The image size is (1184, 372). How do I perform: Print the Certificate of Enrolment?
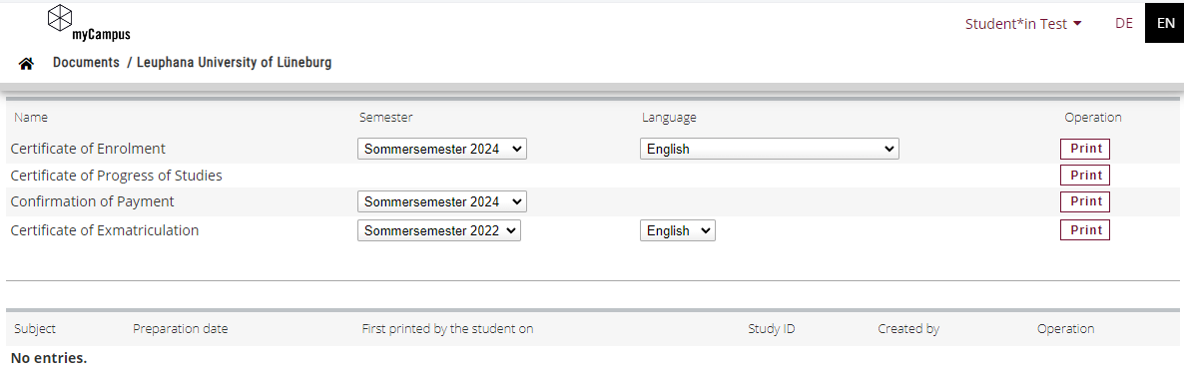(x=1085, y=149)
